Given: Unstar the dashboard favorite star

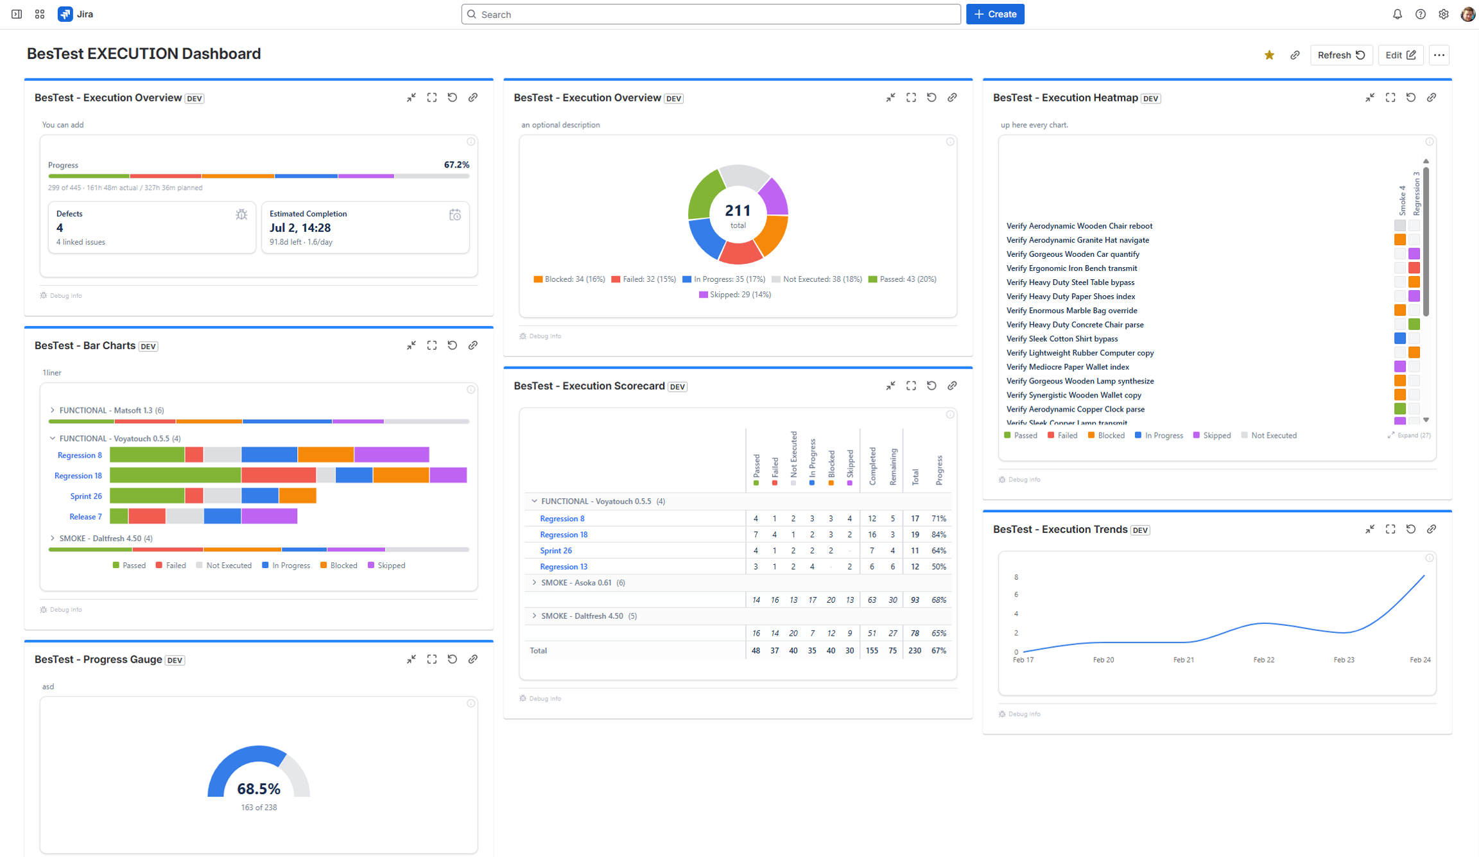Looking at the screenshot, I should [1269, 55].
